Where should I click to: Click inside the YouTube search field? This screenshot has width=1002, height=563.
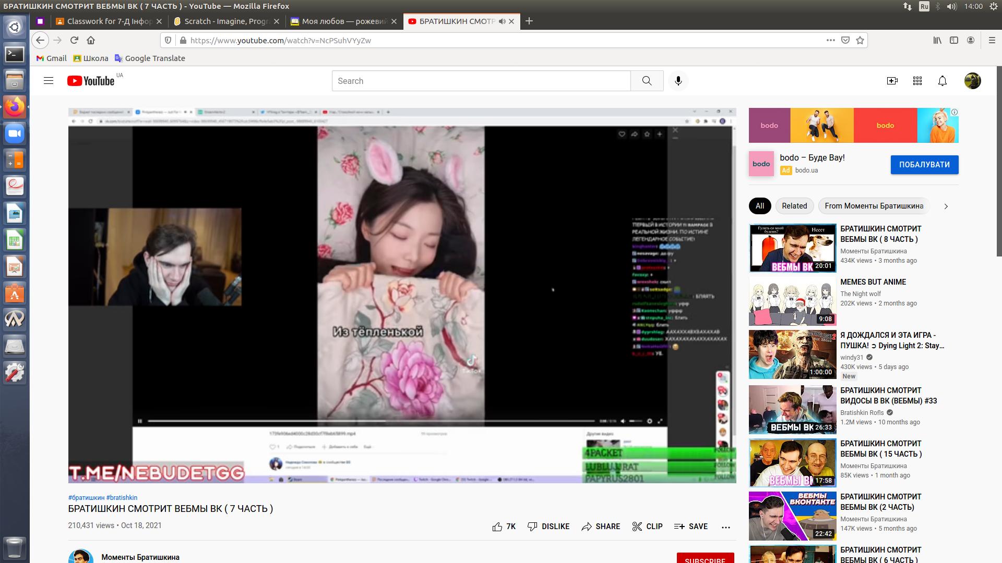point(480,81)
